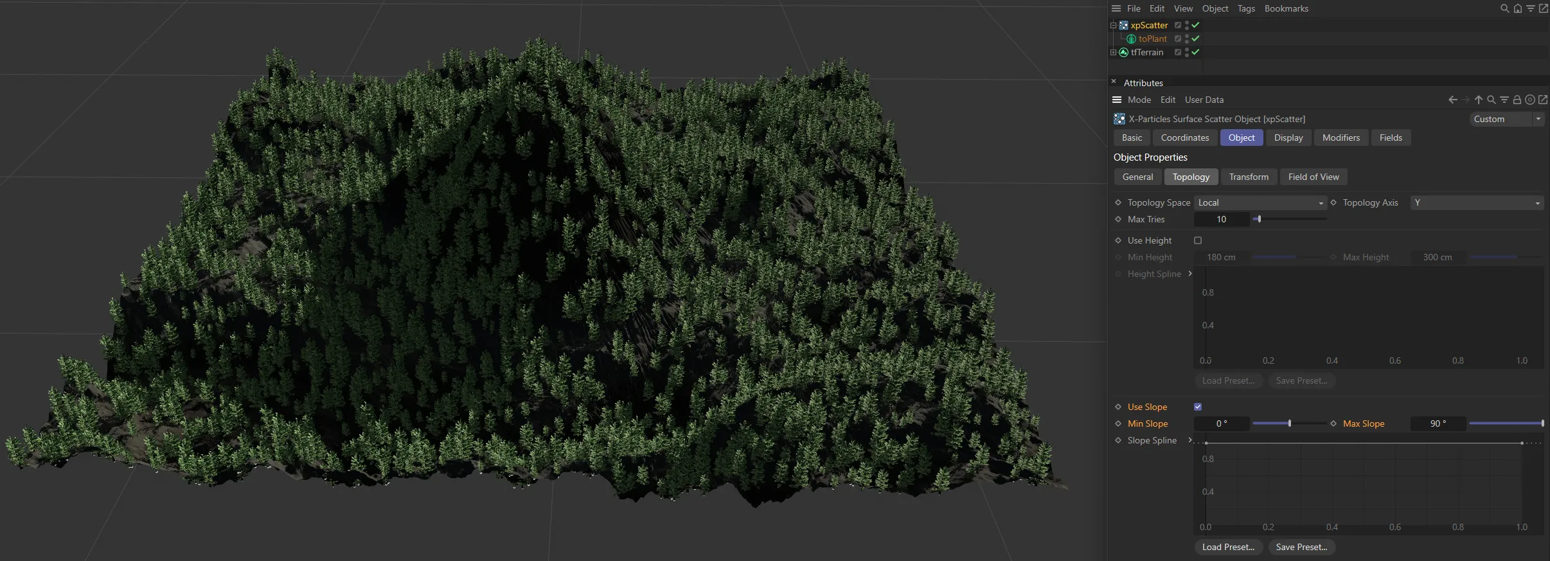
Task: Disable the Use Slope checkbox
Action: (1198, 407)
